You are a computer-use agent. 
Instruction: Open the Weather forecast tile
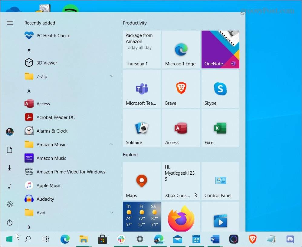coord(142,216)
